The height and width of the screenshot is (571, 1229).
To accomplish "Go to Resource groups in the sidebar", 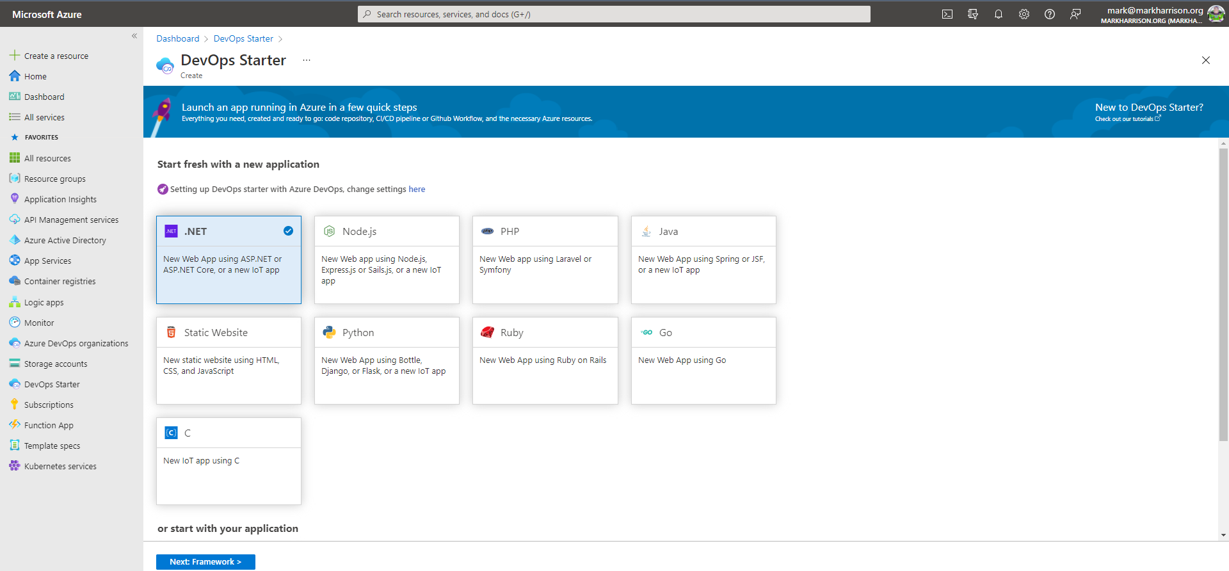I will click(54, 179).
